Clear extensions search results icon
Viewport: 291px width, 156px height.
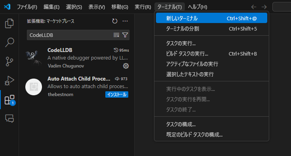(116, 35)
